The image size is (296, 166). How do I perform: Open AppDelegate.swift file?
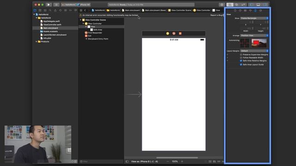(51, 21)
